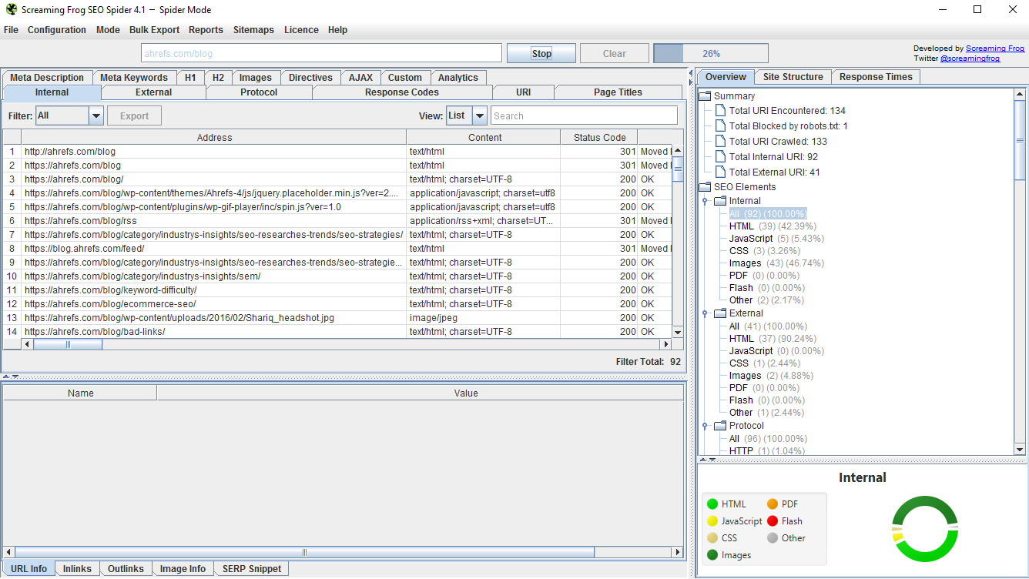Switch to the SERP Snippet tab

252,569
